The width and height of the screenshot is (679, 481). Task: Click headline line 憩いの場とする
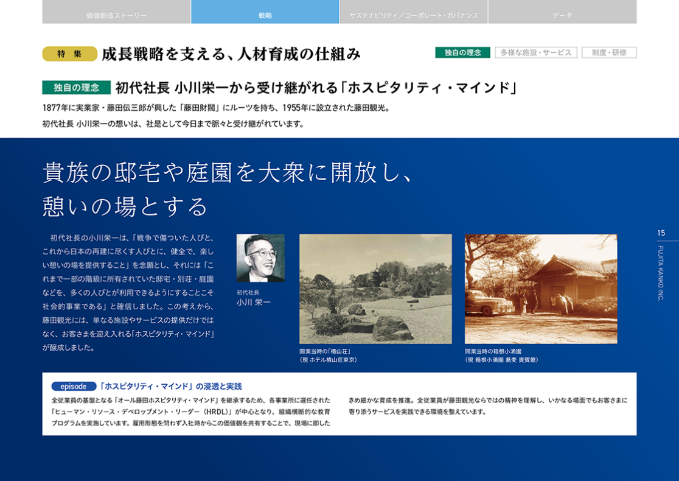pos(125,206)
